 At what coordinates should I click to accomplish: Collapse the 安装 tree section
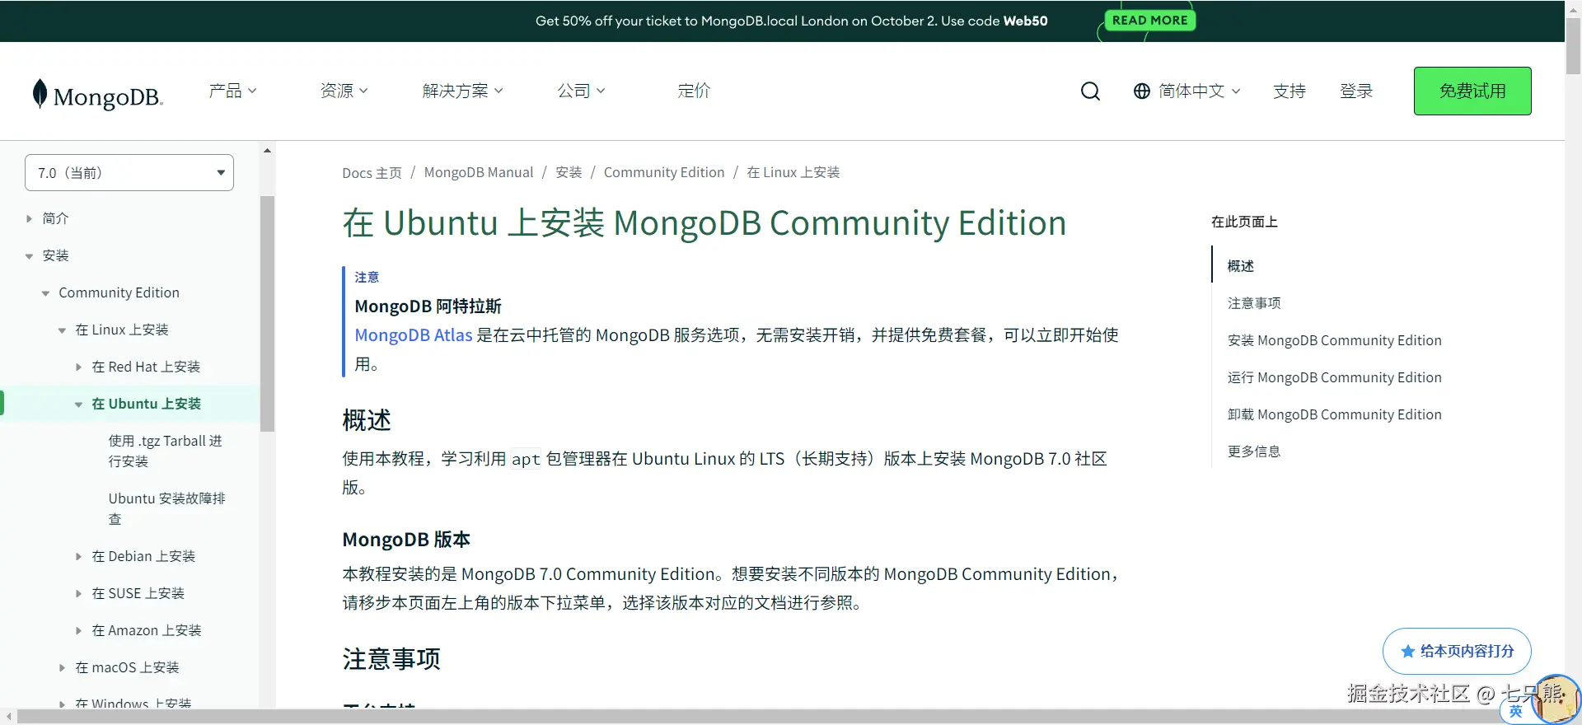coord(29,256)
